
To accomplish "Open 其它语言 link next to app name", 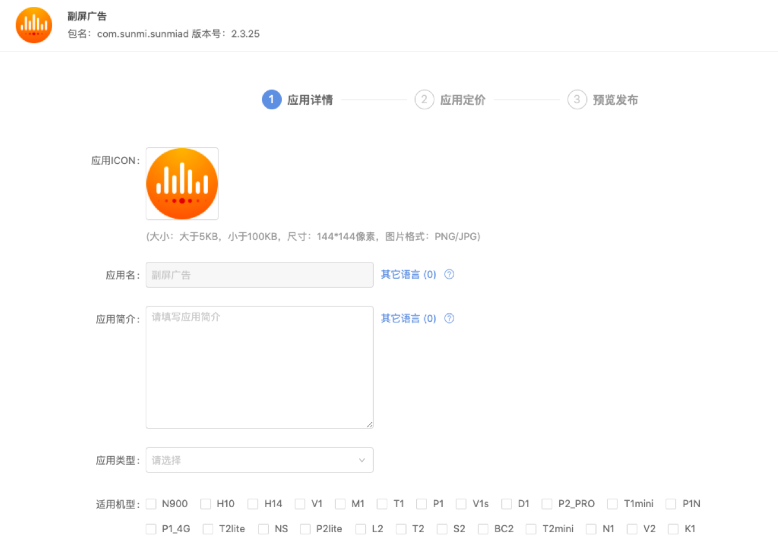I will pos(408,274).
